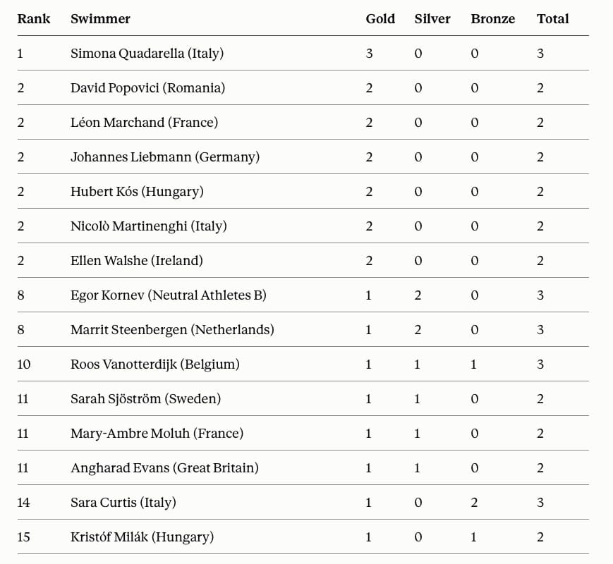Viewport: 613px width, 564px height.
Task: Click the Swimmer column header
Action: pos(100,19)
